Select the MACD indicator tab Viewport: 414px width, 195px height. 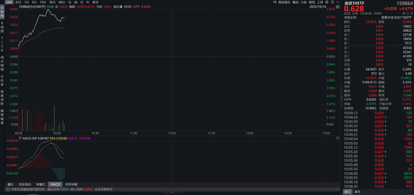click(55, 184)
